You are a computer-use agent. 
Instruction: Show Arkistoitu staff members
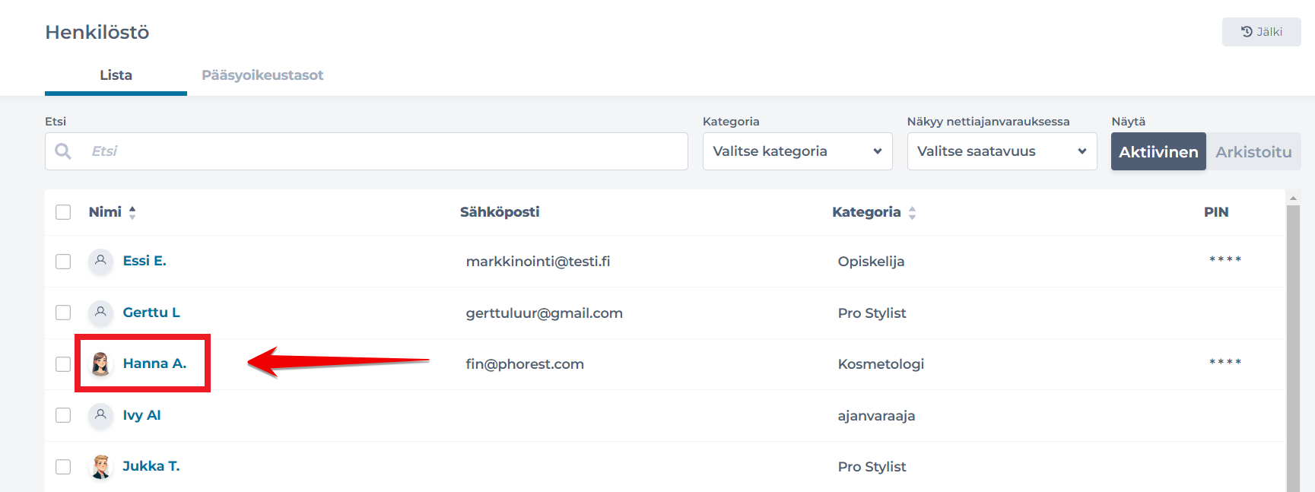[x=1253, y=152]
